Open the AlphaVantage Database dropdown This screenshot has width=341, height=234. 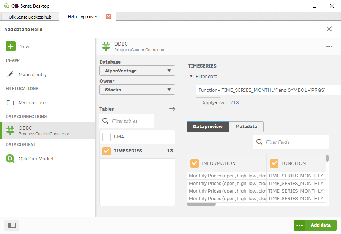tap(137, 71)
